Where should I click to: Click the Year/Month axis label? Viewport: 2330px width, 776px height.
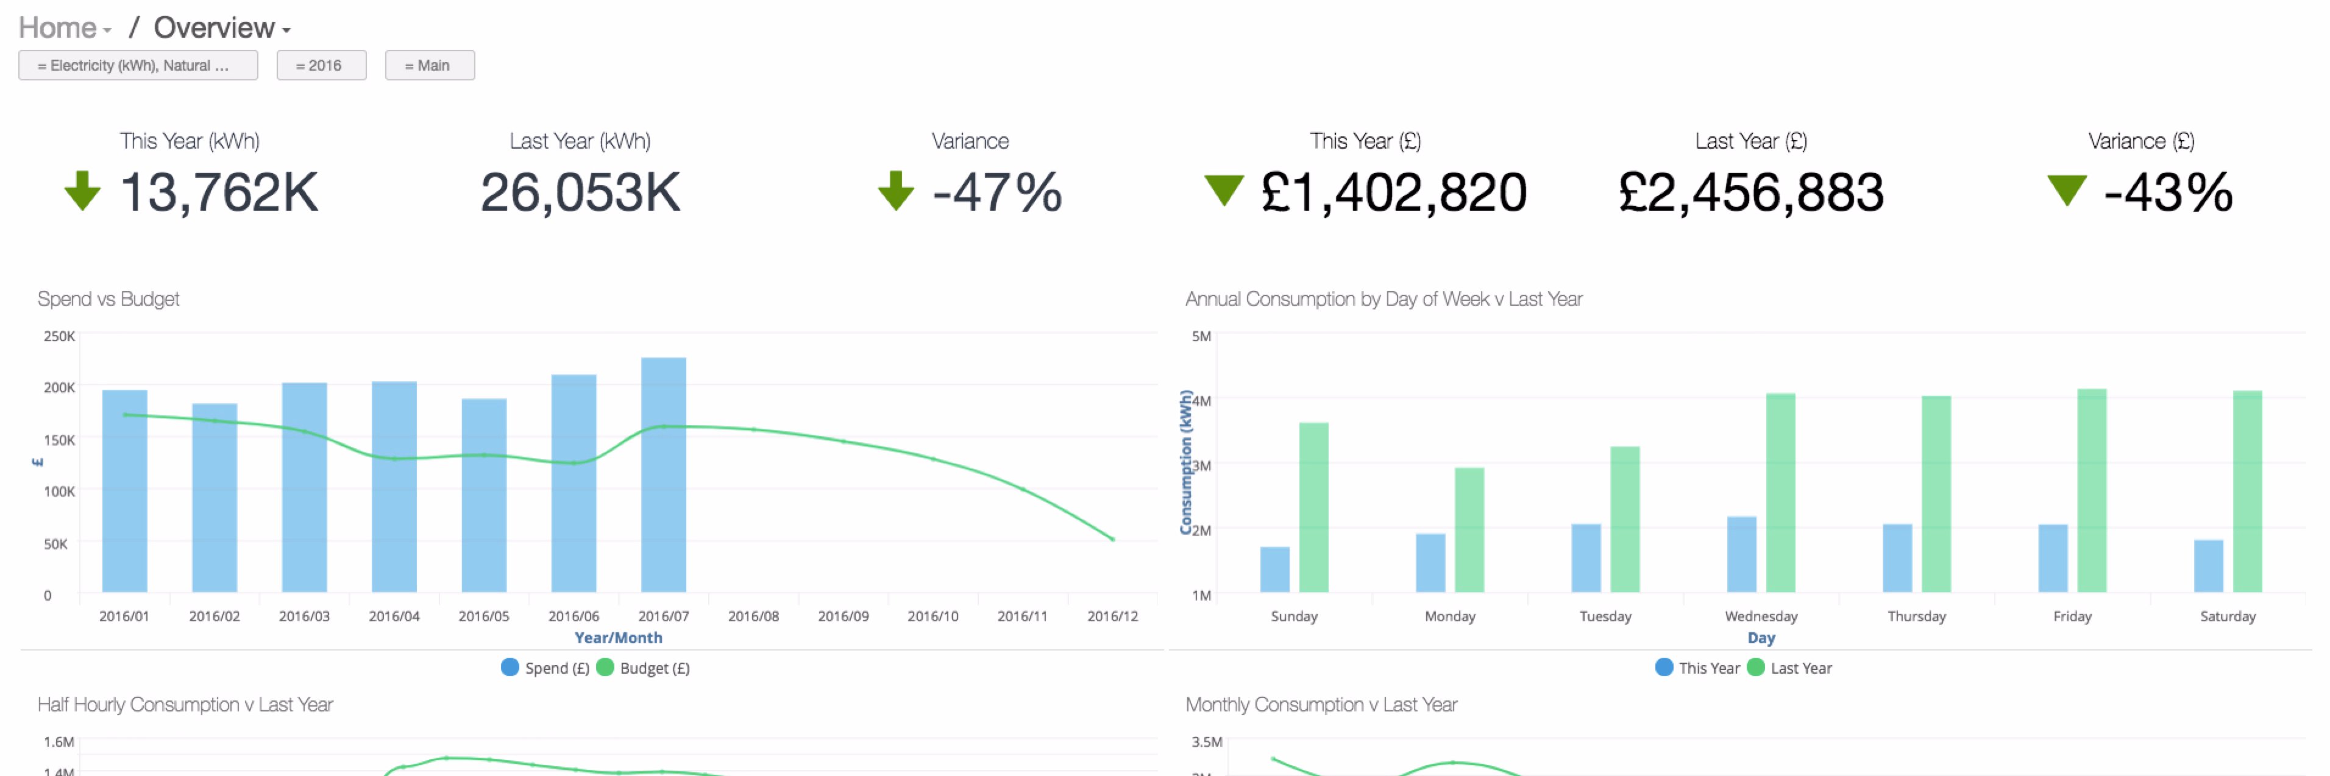(x=619, y=638)
